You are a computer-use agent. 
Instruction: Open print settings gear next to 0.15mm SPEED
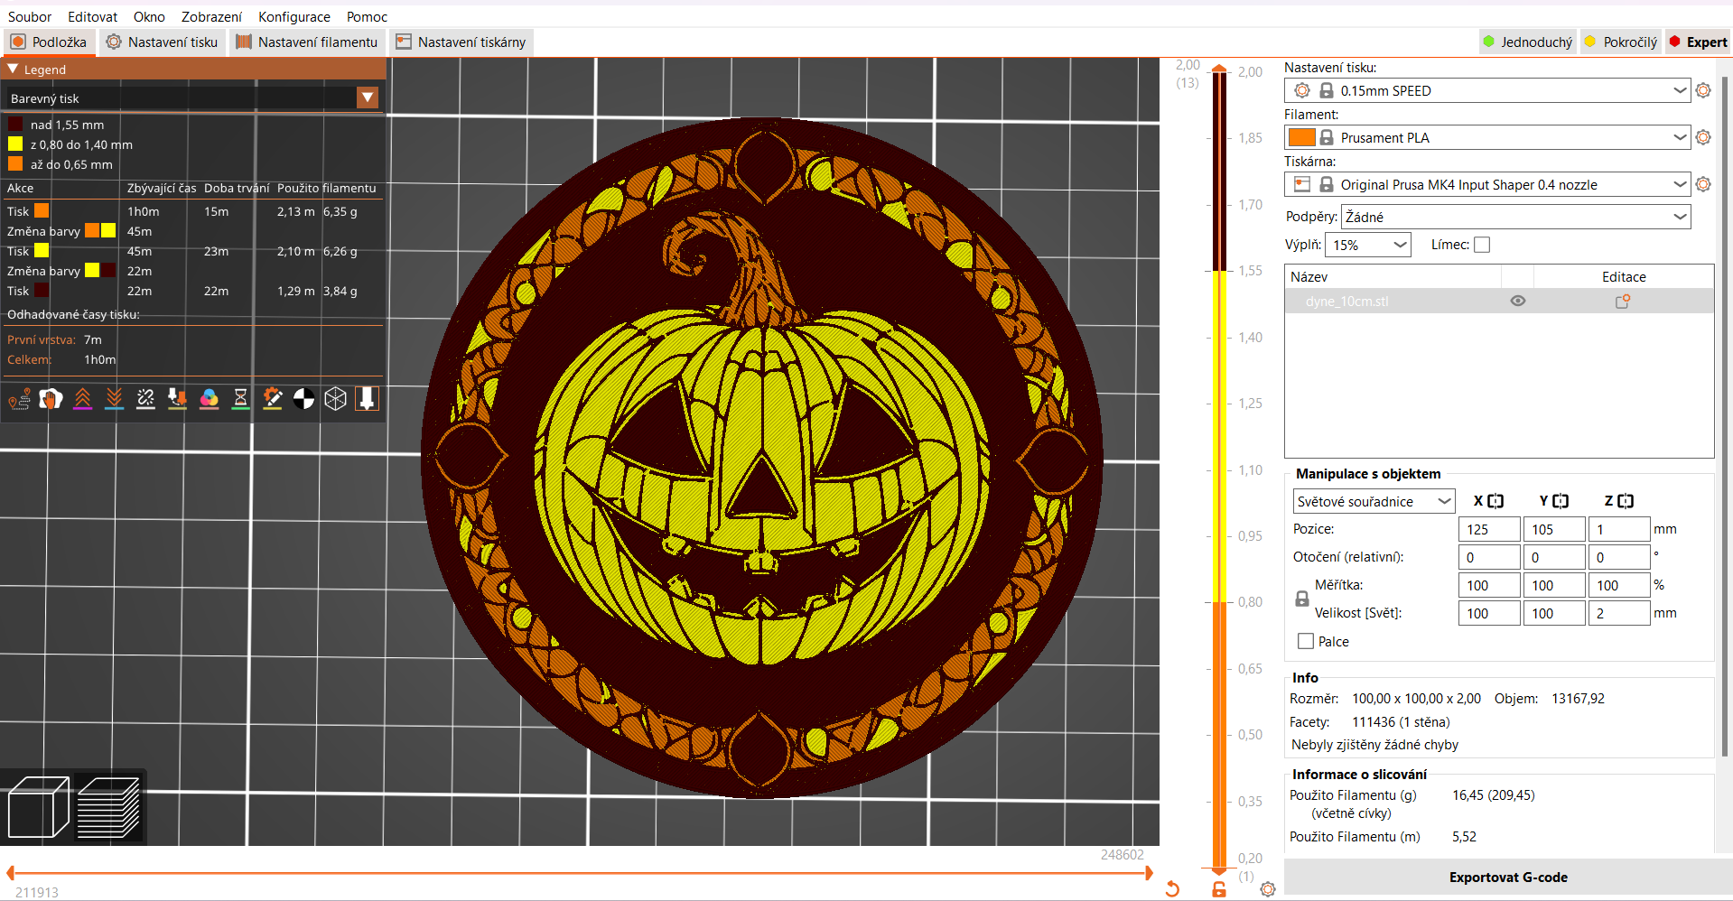(x=1703, y=90)
